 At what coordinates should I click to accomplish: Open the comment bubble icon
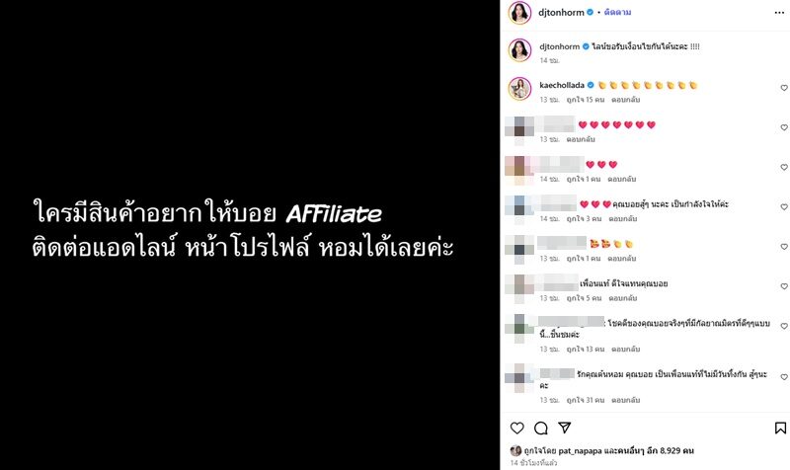[x=540, y=429]
